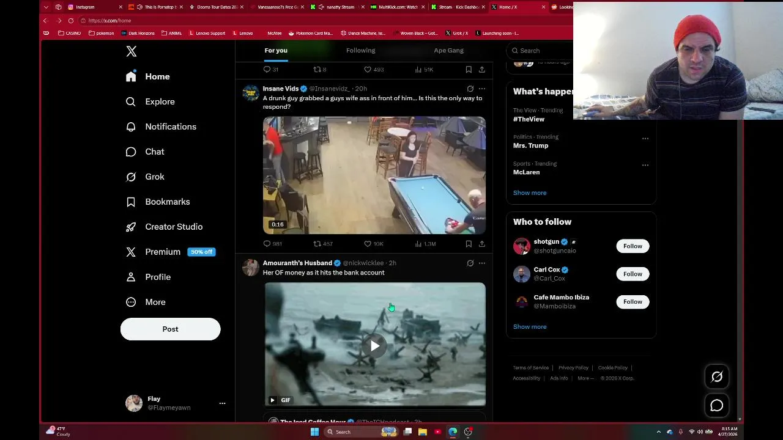Screen dimensions: 783x440
Task: Open File Explorer from taskbar
Action: 422,432
